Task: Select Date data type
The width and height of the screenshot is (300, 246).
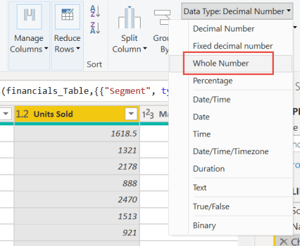Action: click(x=231, y=117)
